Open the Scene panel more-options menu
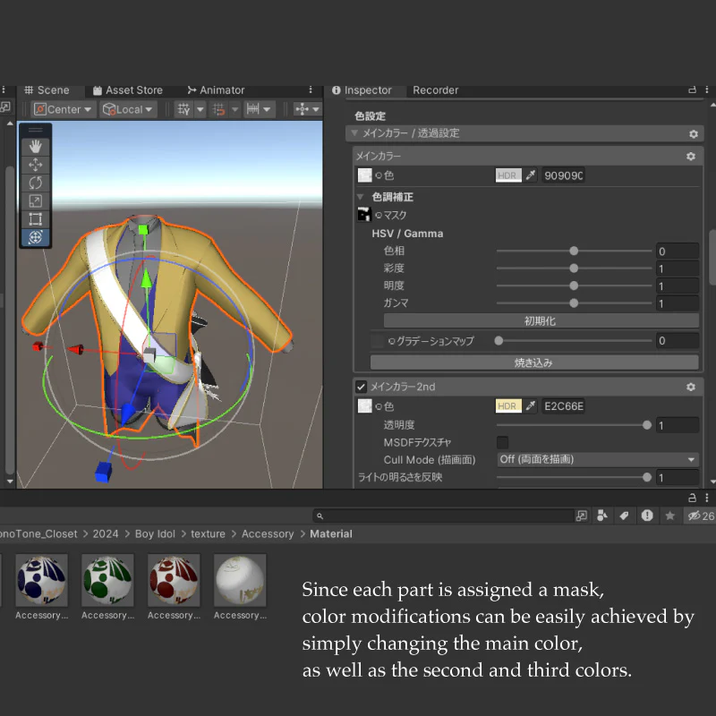The width and height of the screenshot is (716, 716). click(311, 89)
